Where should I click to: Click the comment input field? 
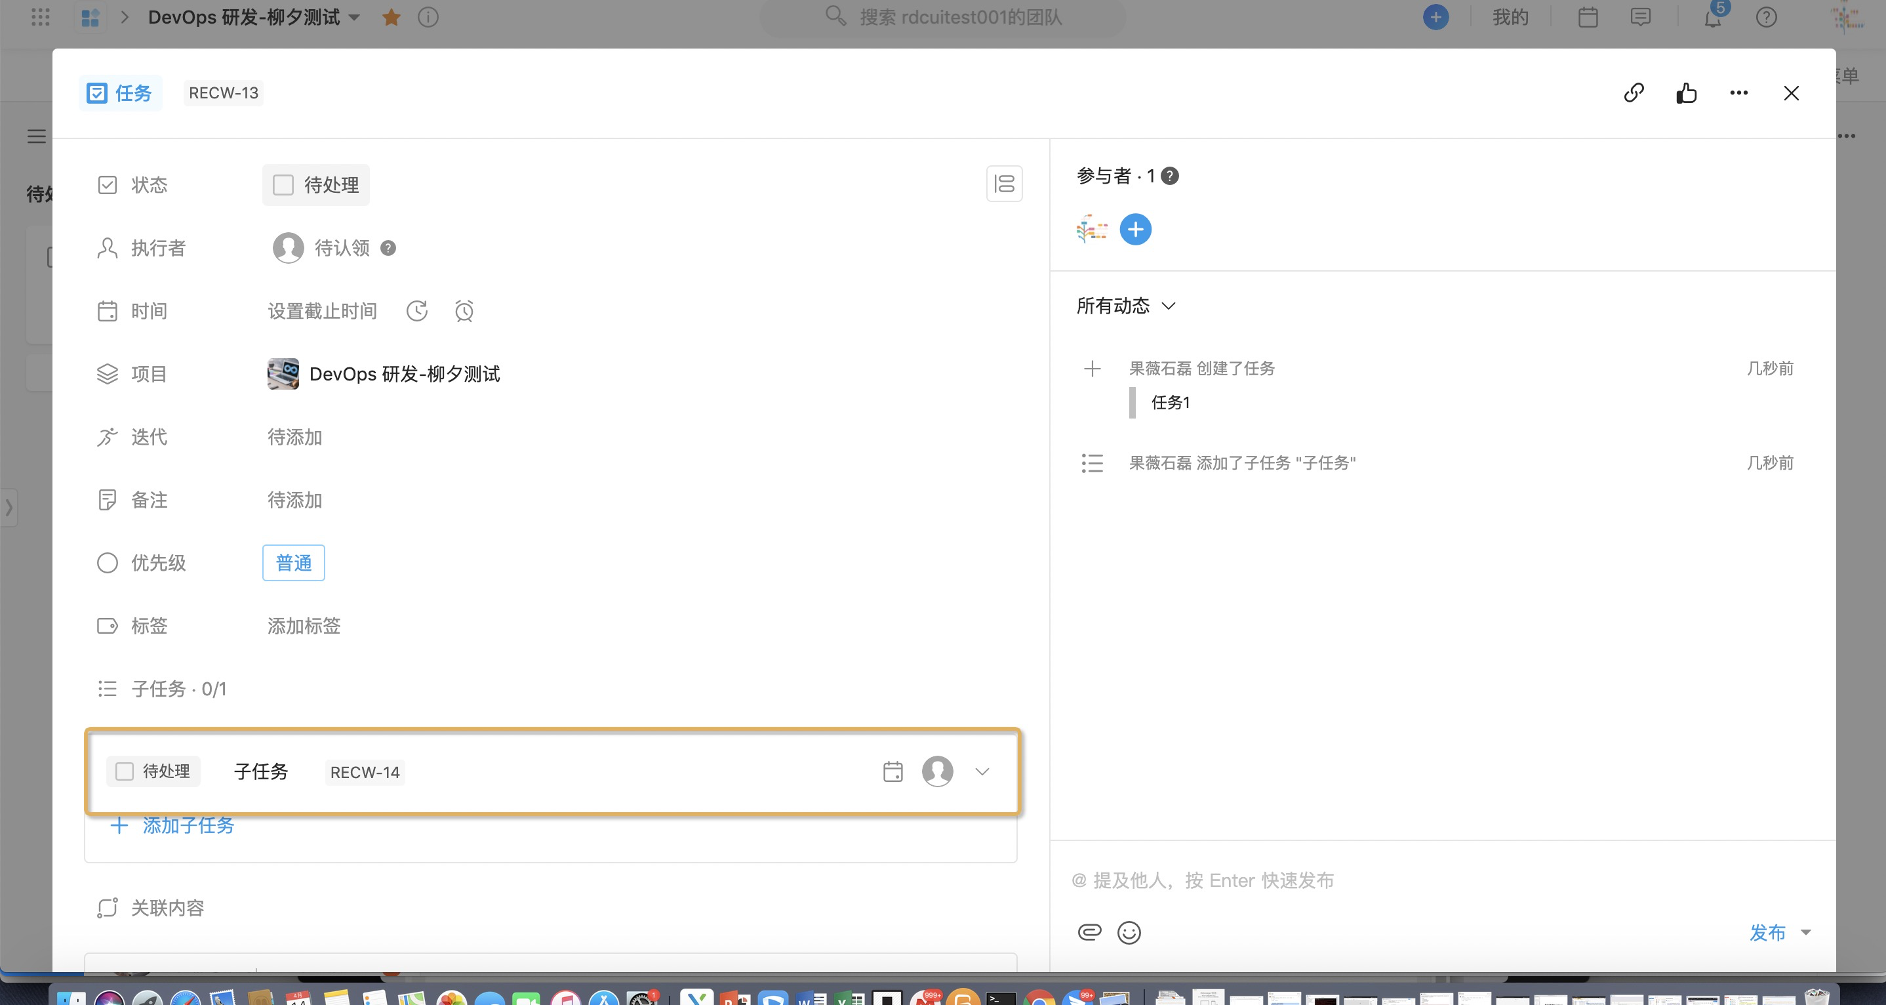[x=1442, y=880]
